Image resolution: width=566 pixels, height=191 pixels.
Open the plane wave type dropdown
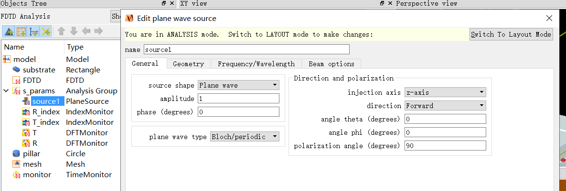point(245,137)
